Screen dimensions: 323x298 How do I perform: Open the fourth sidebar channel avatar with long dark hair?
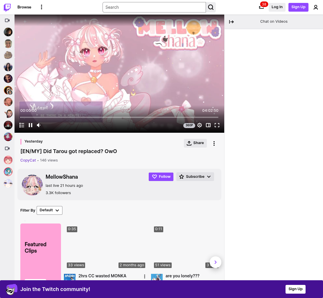pos(8,67)
